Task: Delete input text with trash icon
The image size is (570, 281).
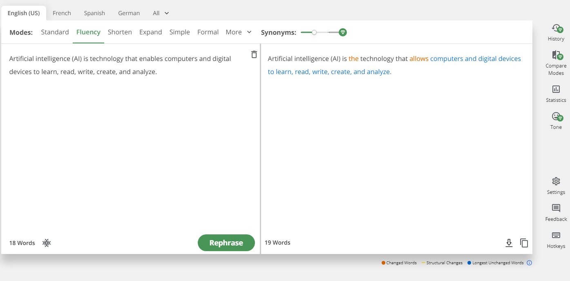Action: pos(254,54)
